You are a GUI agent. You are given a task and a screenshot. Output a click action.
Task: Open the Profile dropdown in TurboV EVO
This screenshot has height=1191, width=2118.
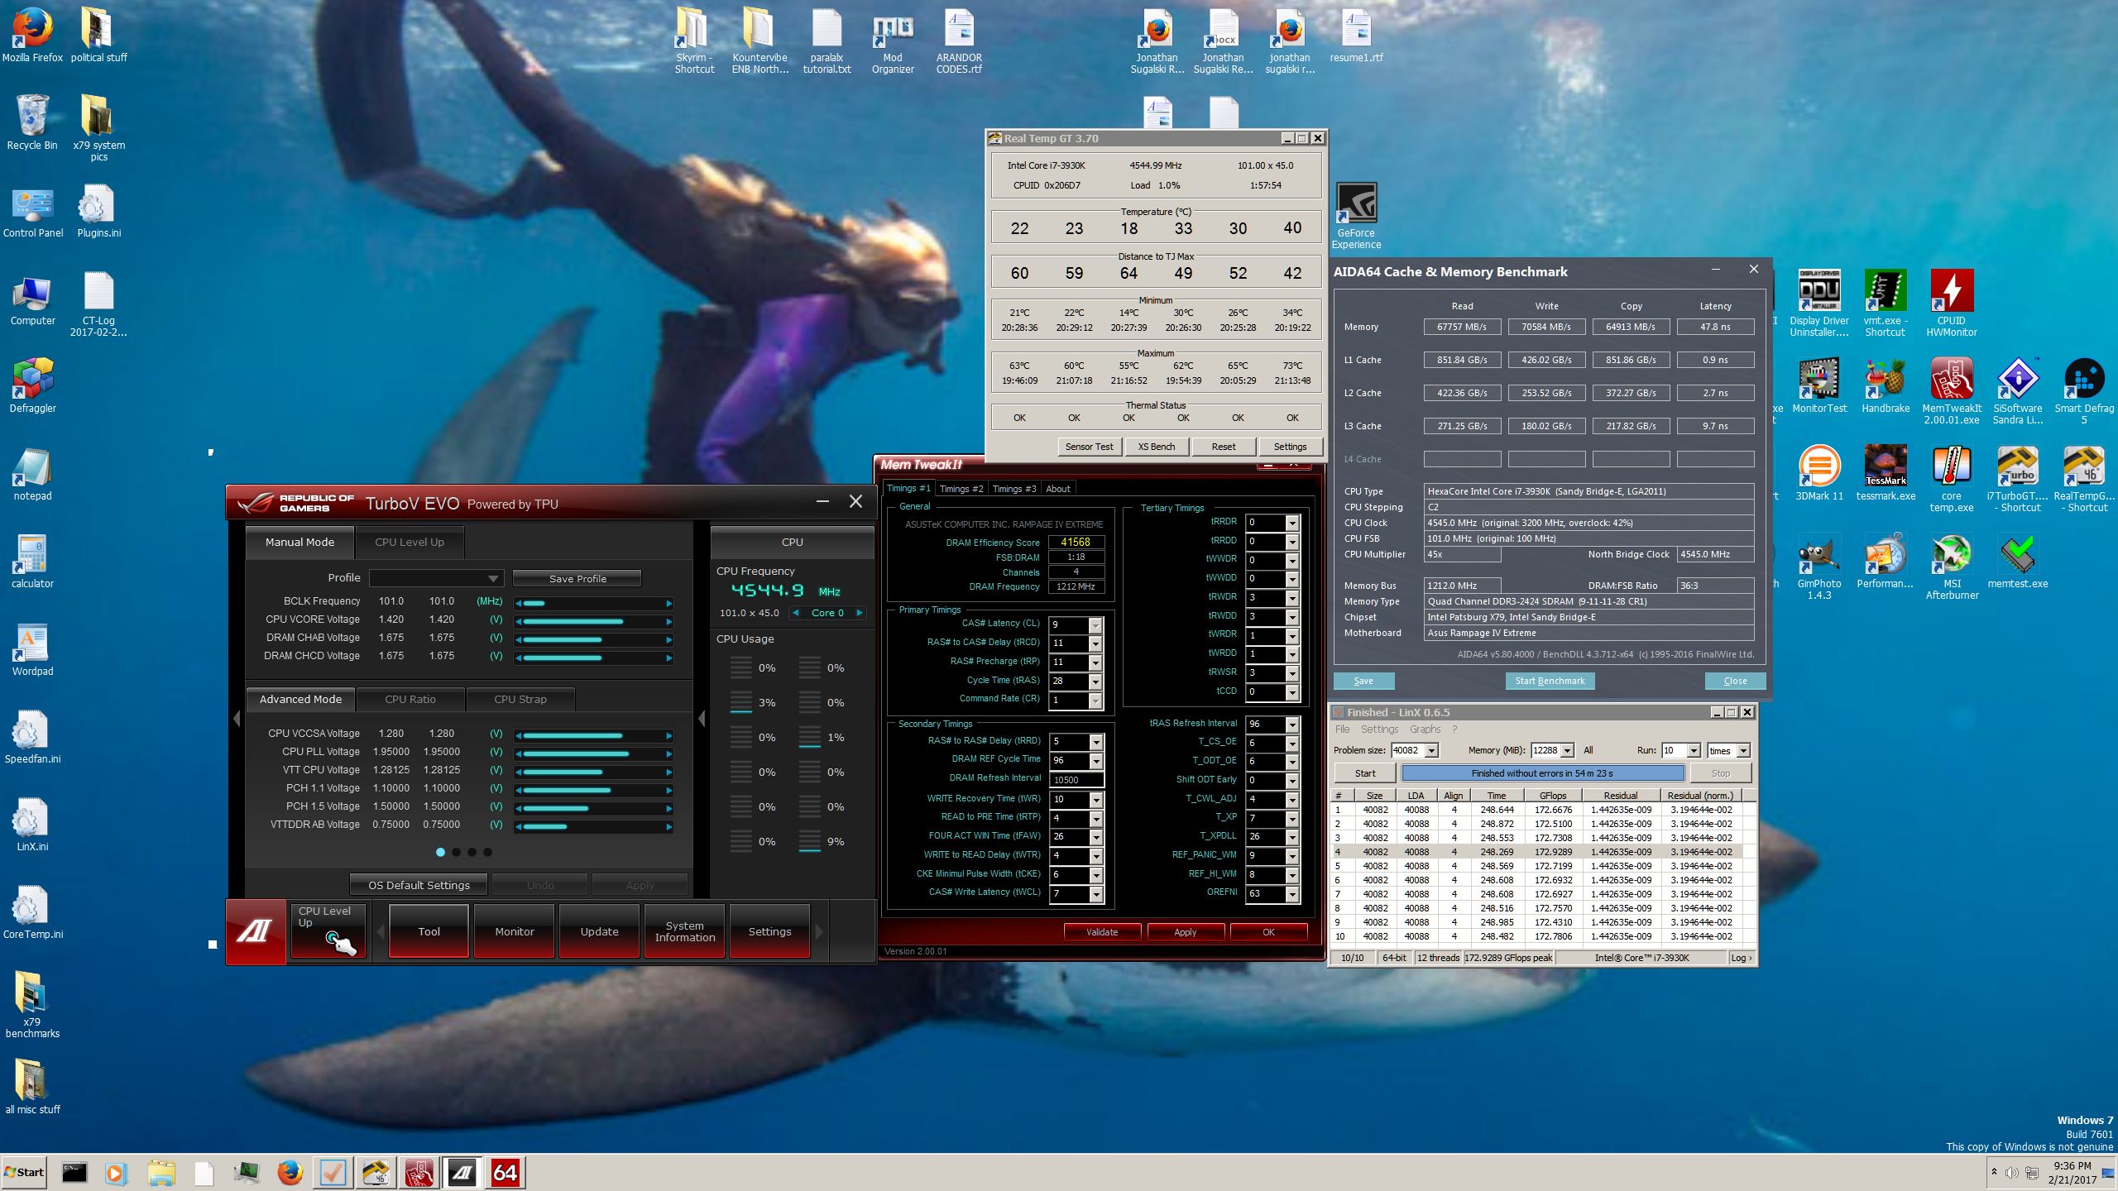click(436, 578)
